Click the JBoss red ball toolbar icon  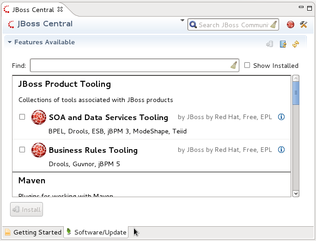(x=291, y=24)
